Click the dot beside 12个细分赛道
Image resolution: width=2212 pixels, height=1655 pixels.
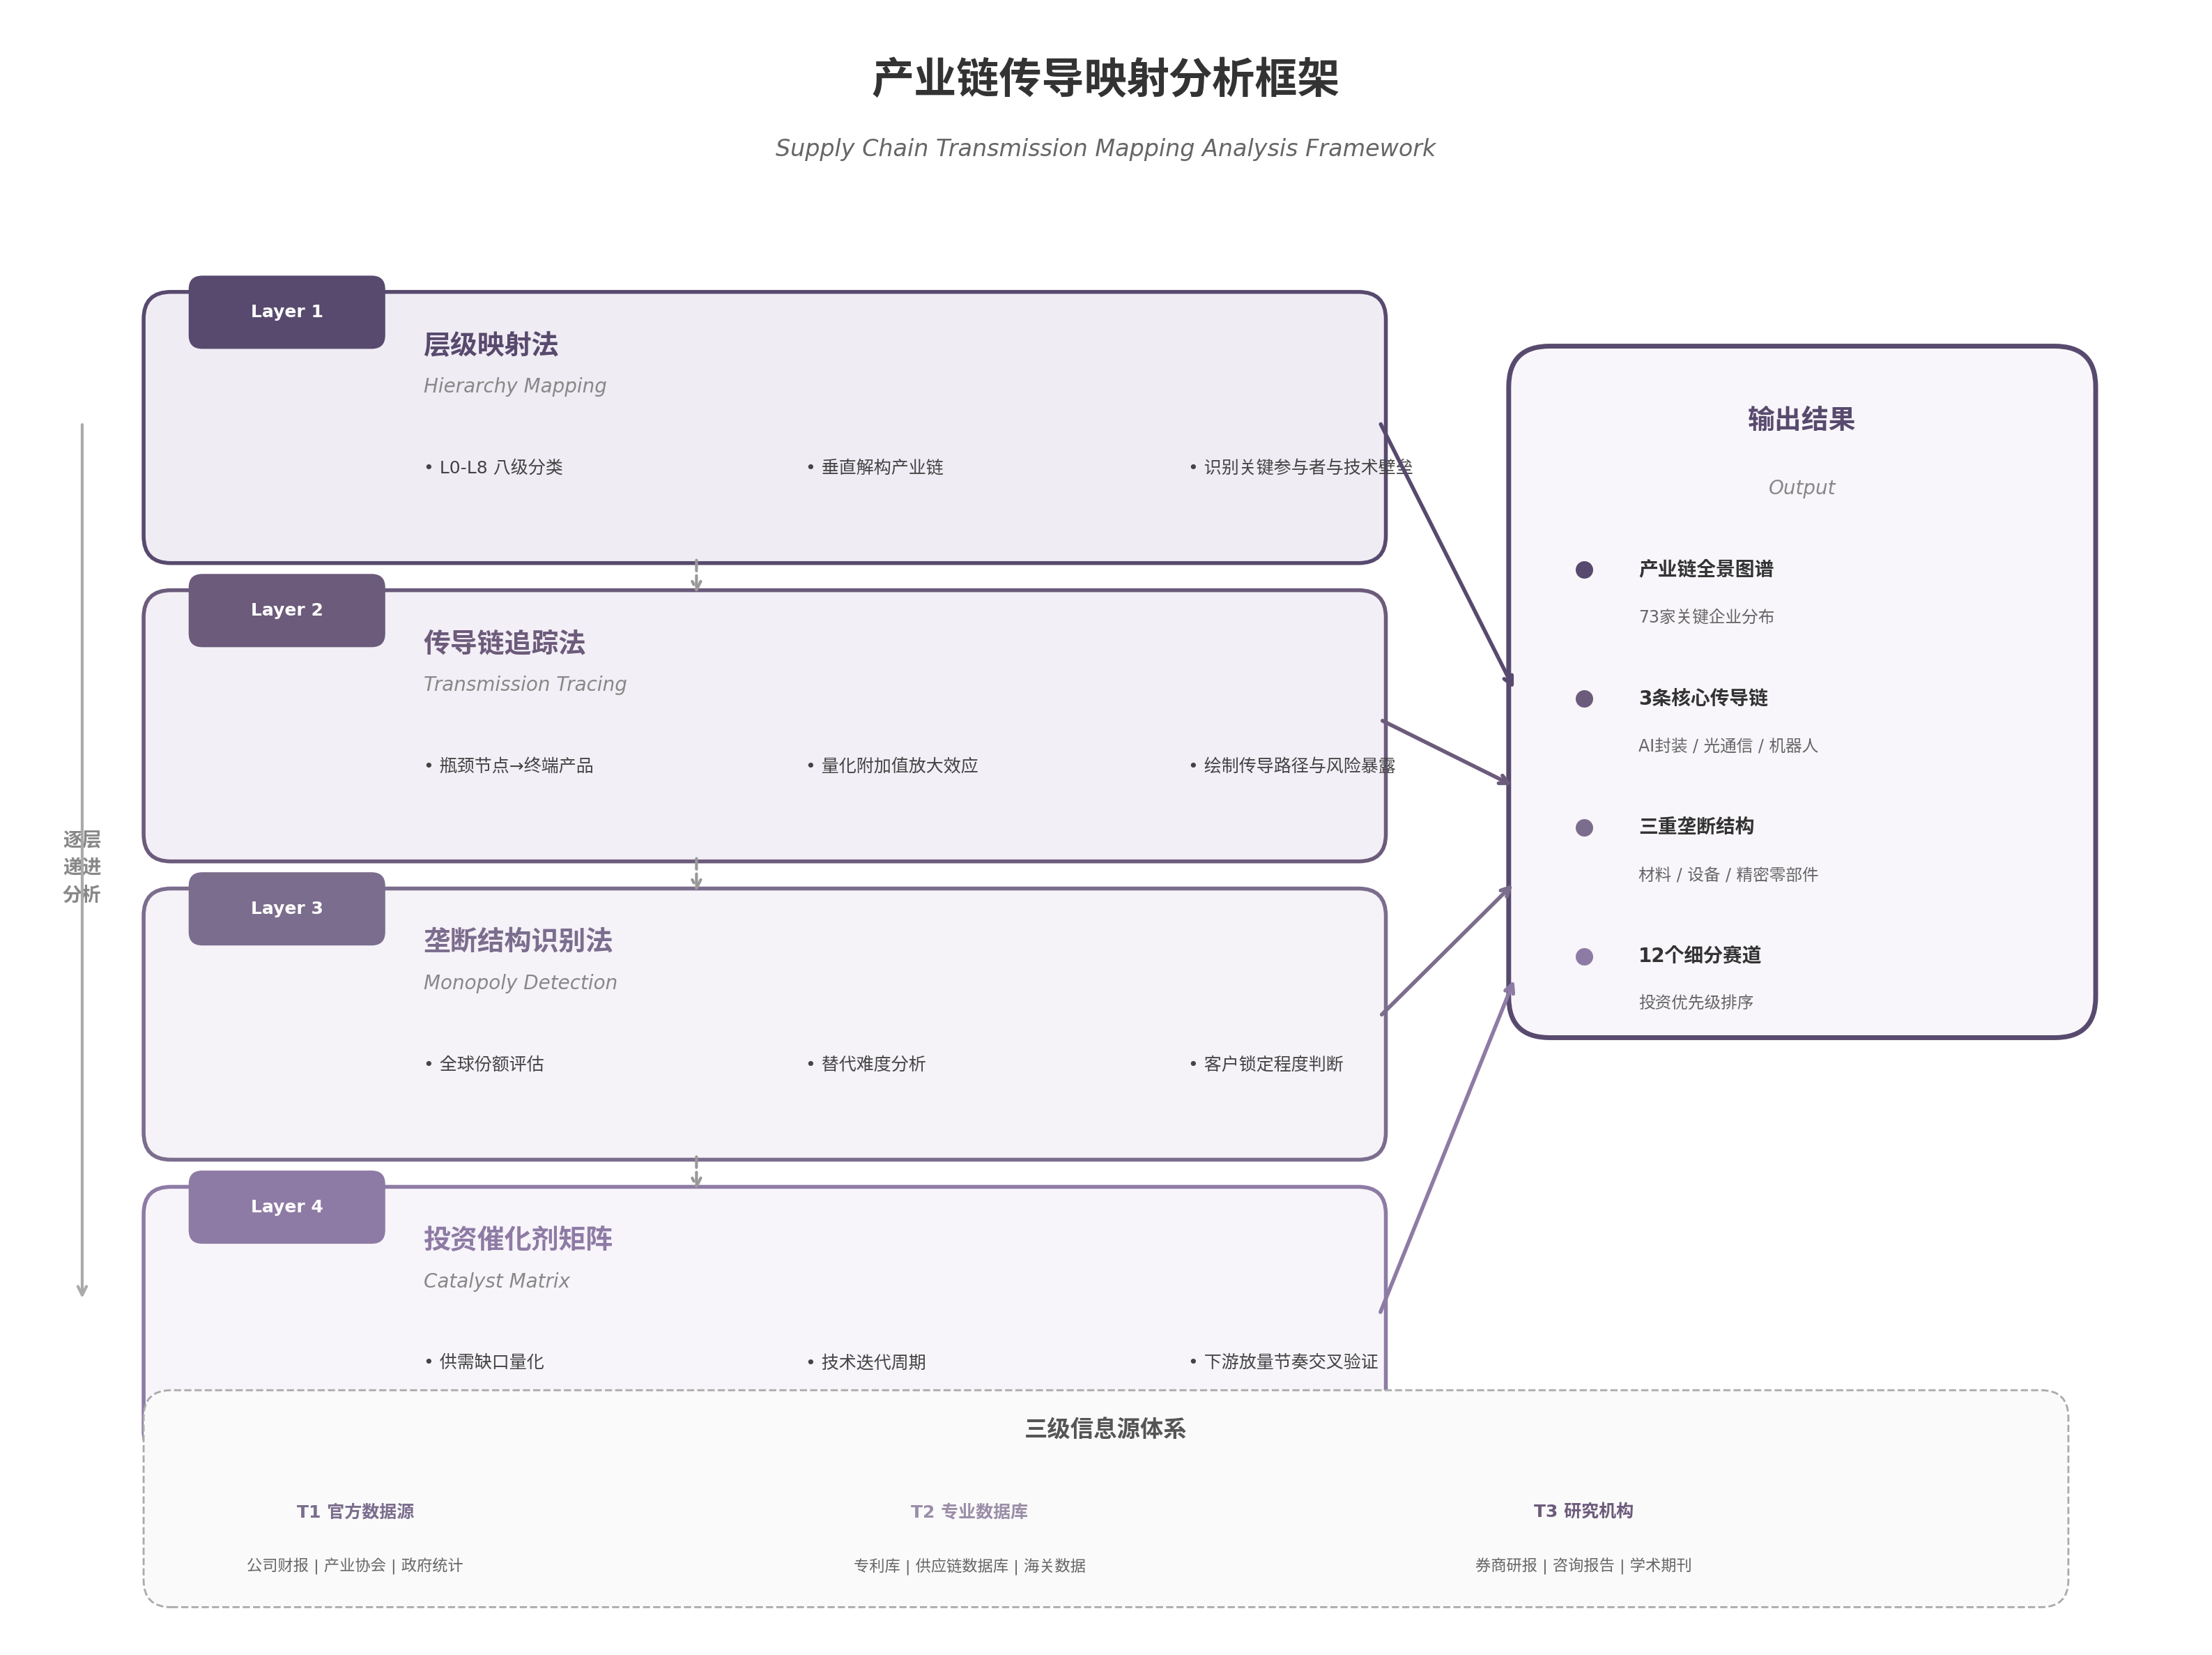(x=1584, y=956)
